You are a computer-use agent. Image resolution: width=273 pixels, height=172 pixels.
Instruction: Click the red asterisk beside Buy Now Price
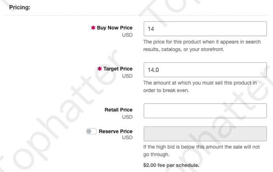pos(93,28)
